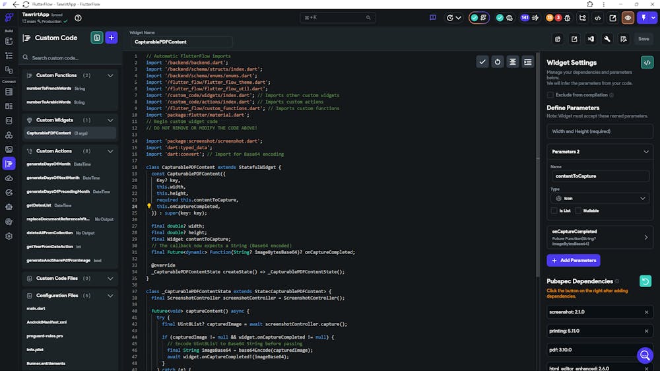Select numberToFrenchWords function
The width and height of the screenshot is (660, 371).
(x=48, y=88)
